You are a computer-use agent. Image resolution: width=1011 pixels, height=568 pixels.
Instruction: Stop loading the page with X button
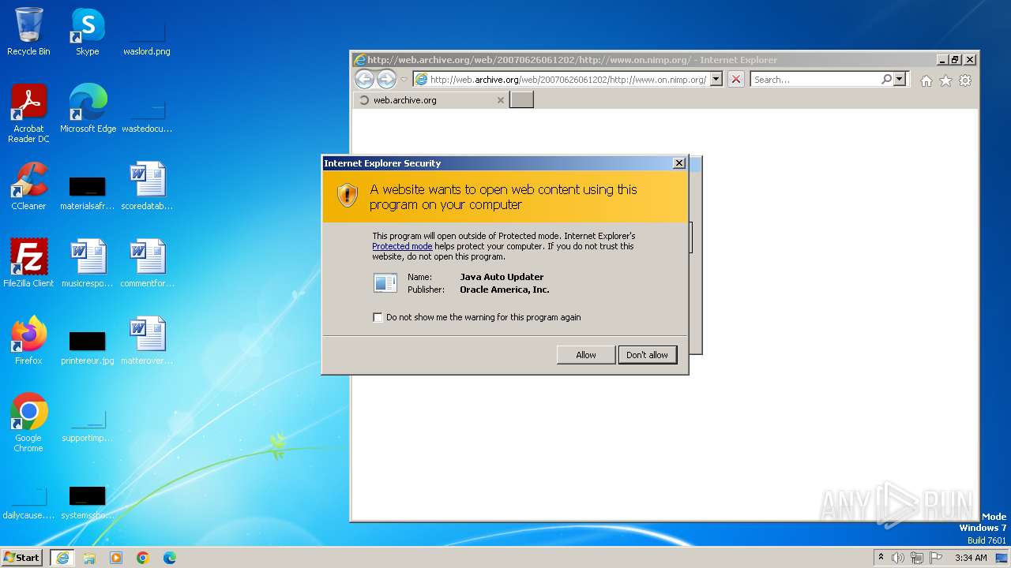(735, 79)
